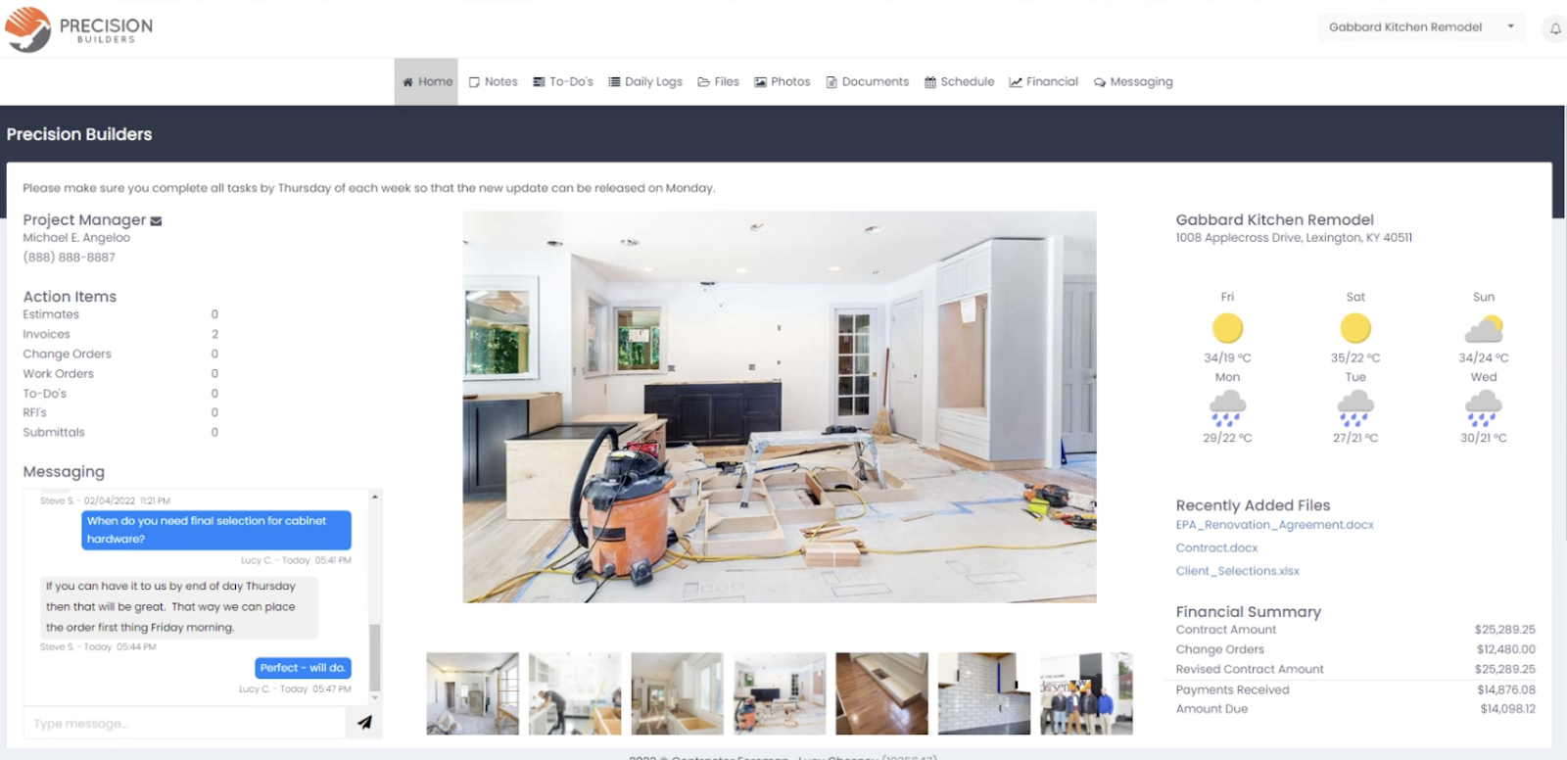1567x760 pixels.
Task: Click the Contract Amount $25,289.25 value
Action: pos(1504,630)
